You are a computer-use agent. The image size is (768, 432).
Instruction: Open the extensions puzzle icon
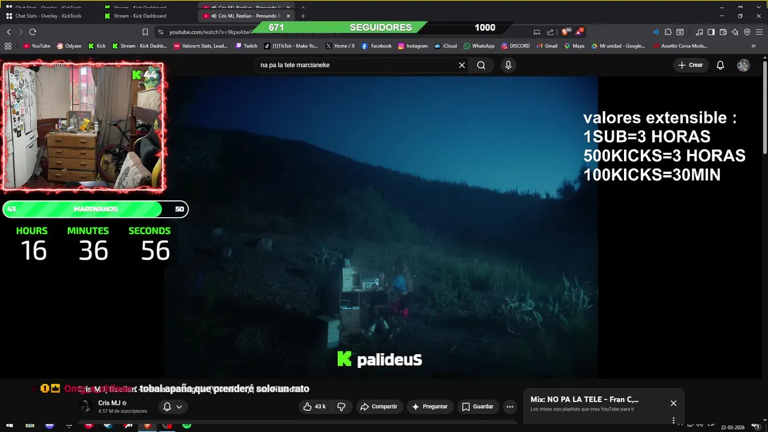click(668, 32)
